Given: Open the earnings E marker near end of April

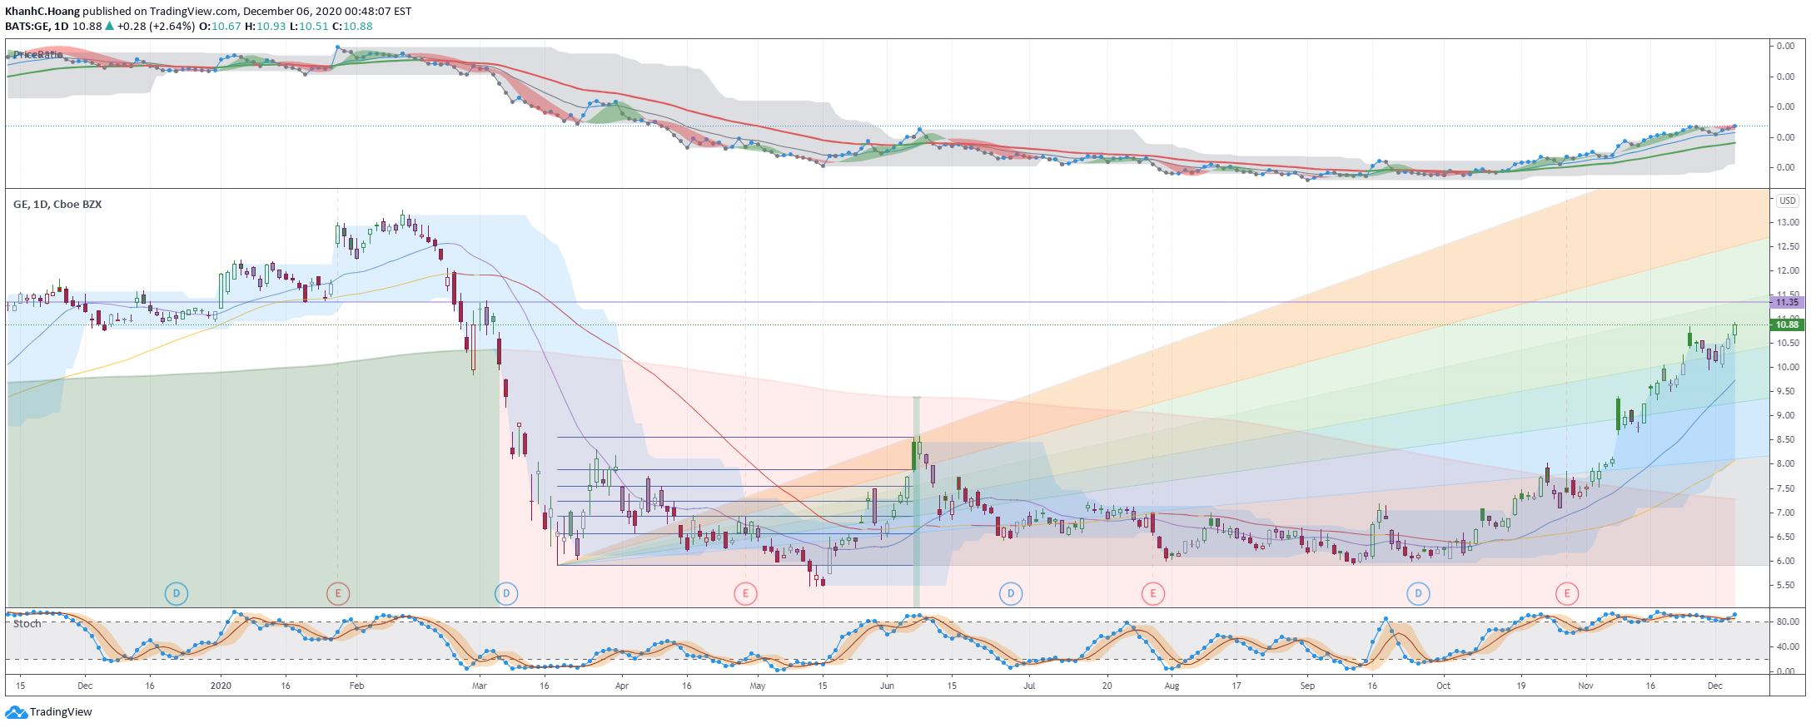Looking at the screenshot, I should 745,594.
